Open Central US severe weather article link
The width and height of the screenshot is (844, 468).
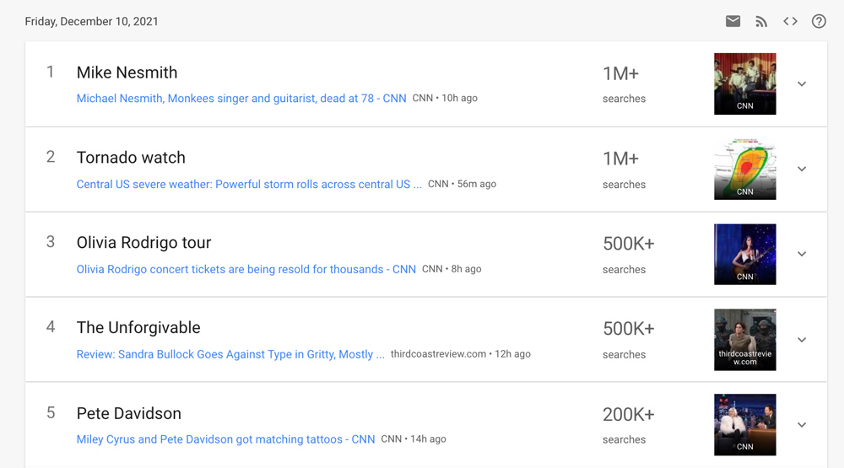tap(249, 184)
